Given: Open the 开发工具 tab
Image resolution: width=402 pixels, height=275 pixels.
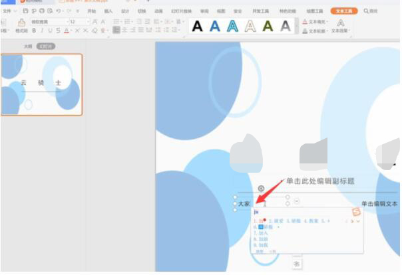Looking at the screenshot, I should click(261, 11).
